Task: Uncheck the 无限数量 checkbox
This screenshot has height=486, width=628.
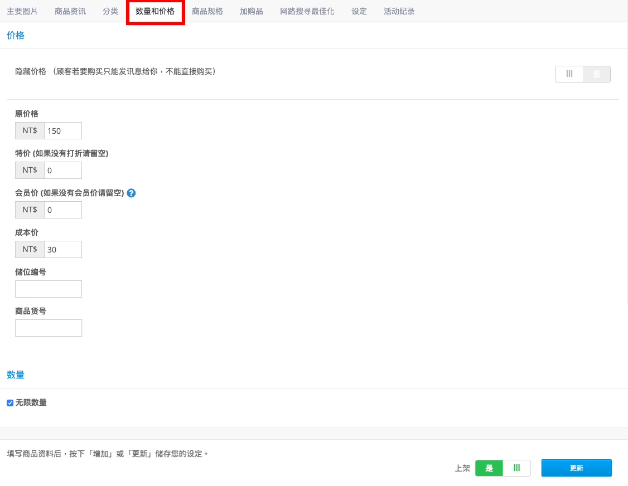Action: pyautogui.click(x=9, y=402)
